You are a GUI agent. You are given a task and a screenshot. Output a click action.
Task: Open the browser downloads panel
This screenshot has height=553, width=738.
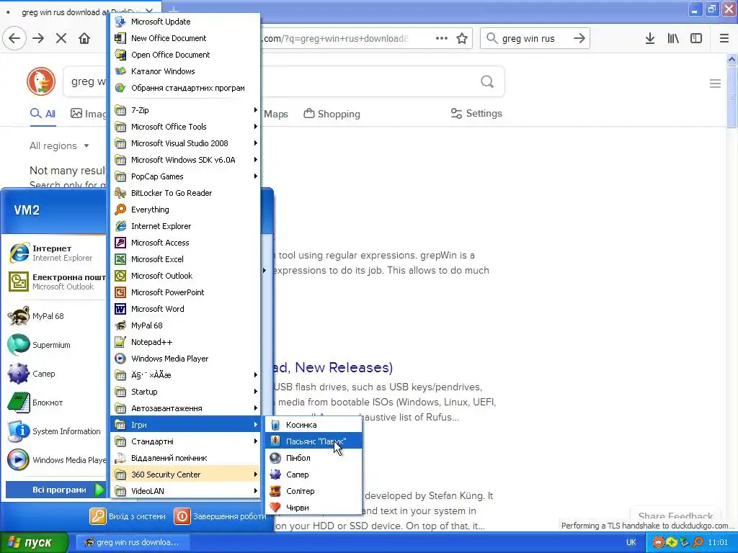pos(650,38)
